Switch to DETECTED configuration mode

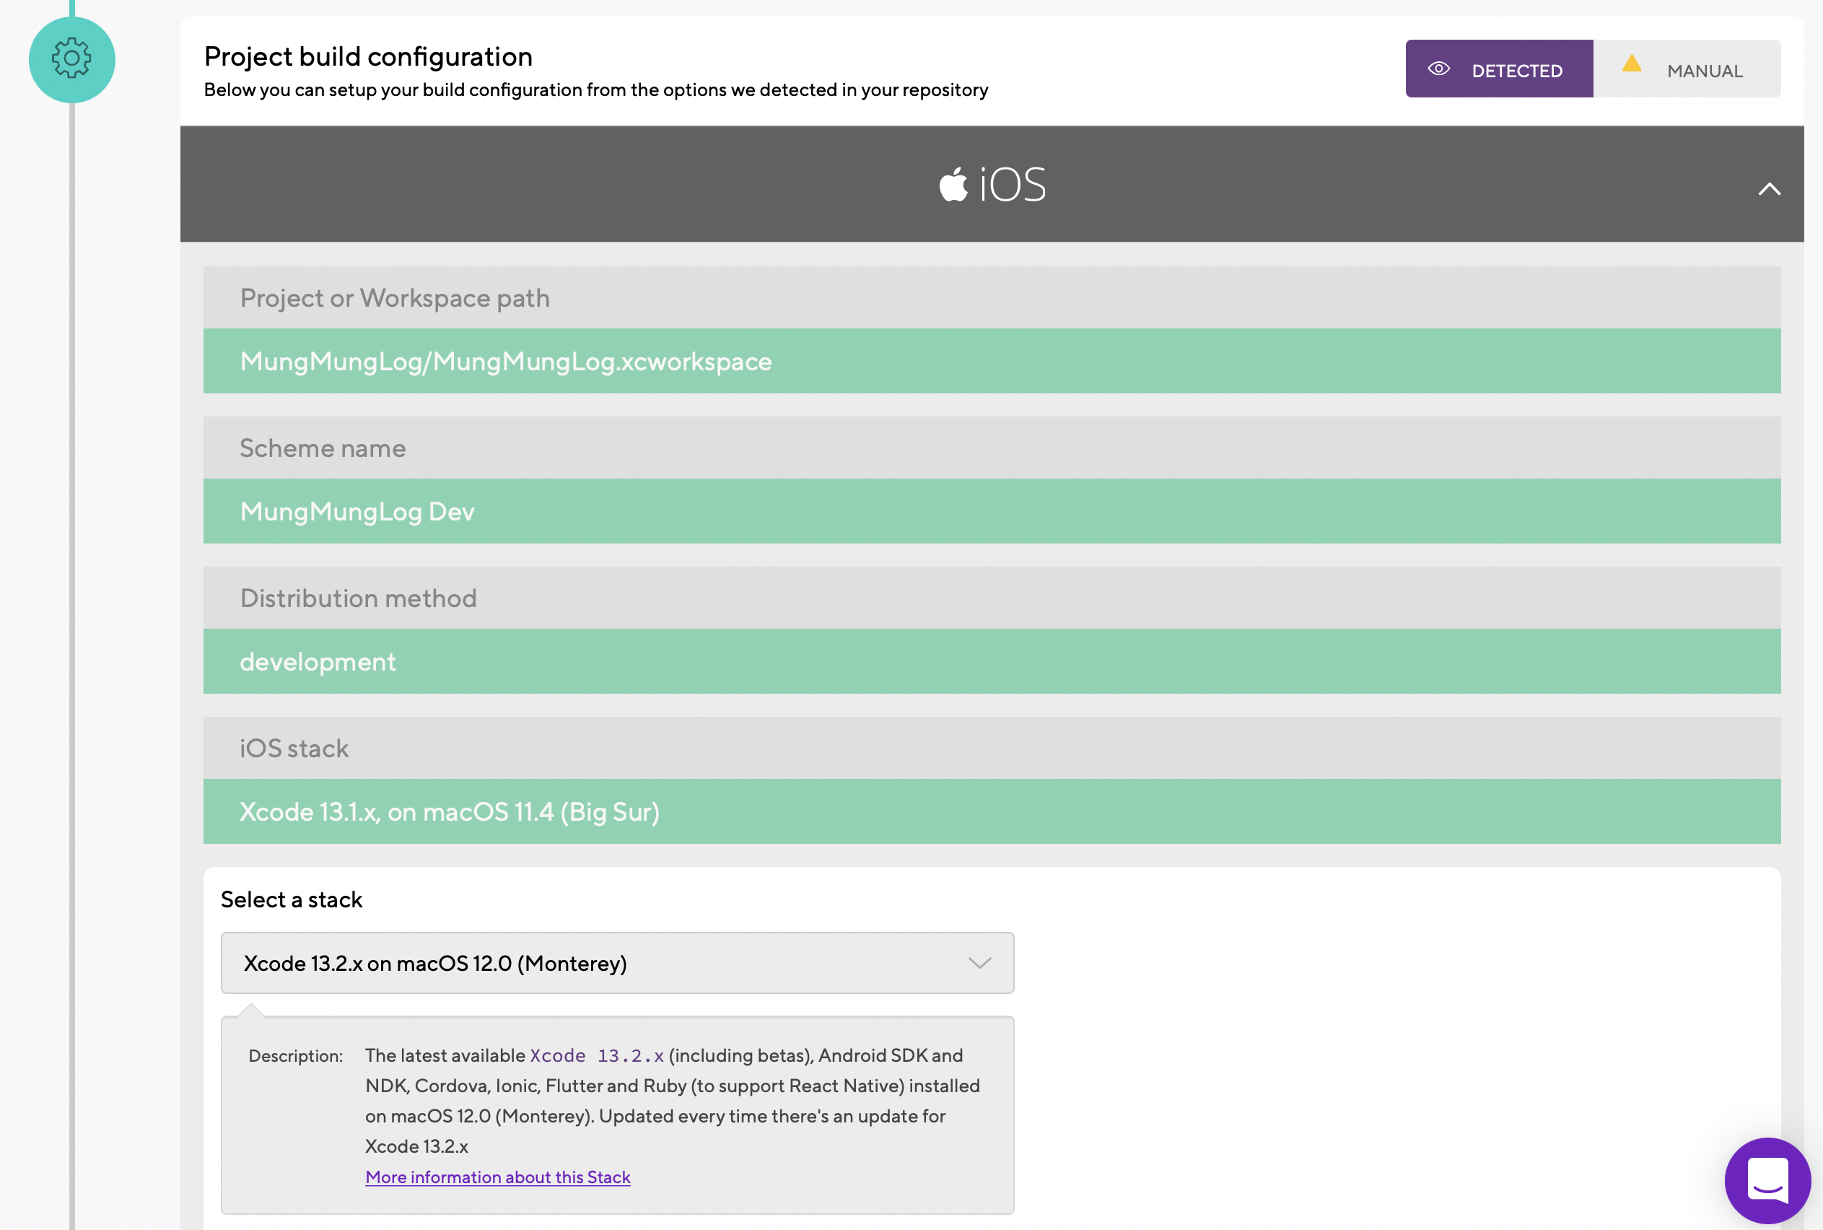click(1498, 69)
